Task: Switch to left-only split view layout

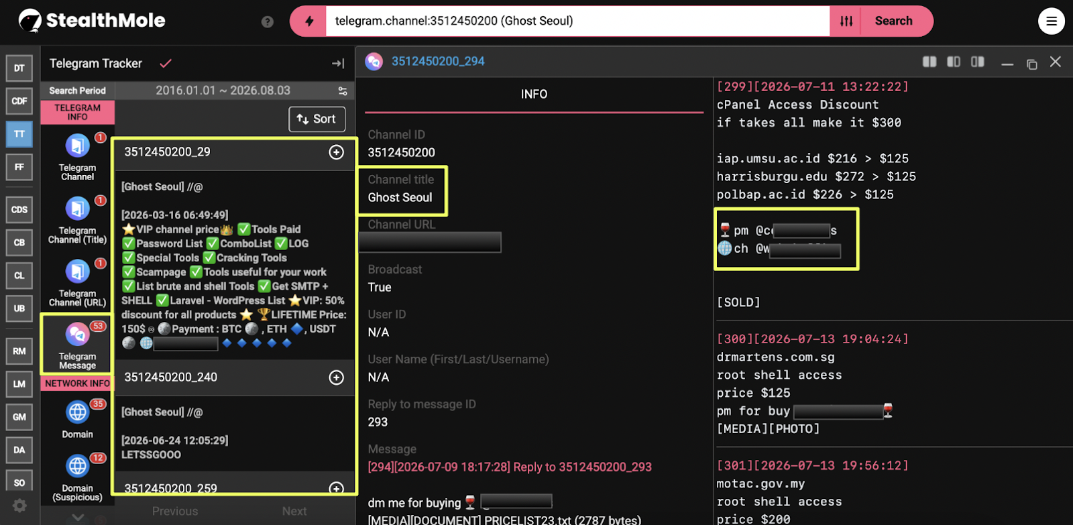Action: [x=929, y=62]
